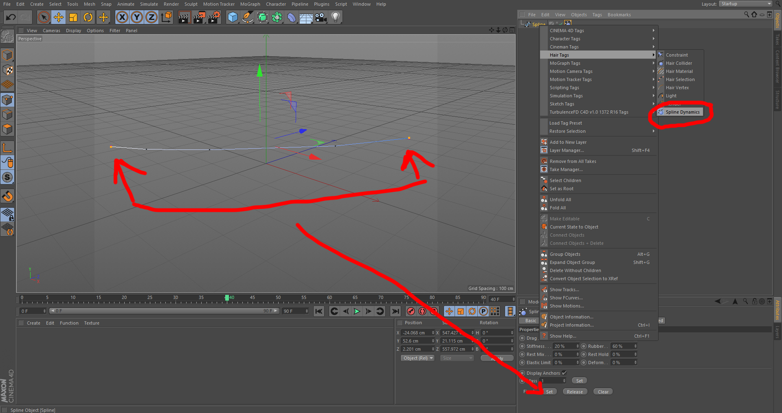This screenshot has height=413, width=782.
Task: Select Points mode in left sidebar
Action: (7, 100)
